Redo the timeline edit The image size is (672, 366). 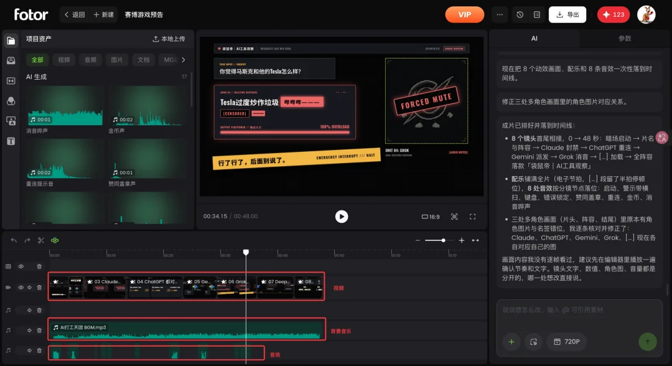[x=27, y=240]
